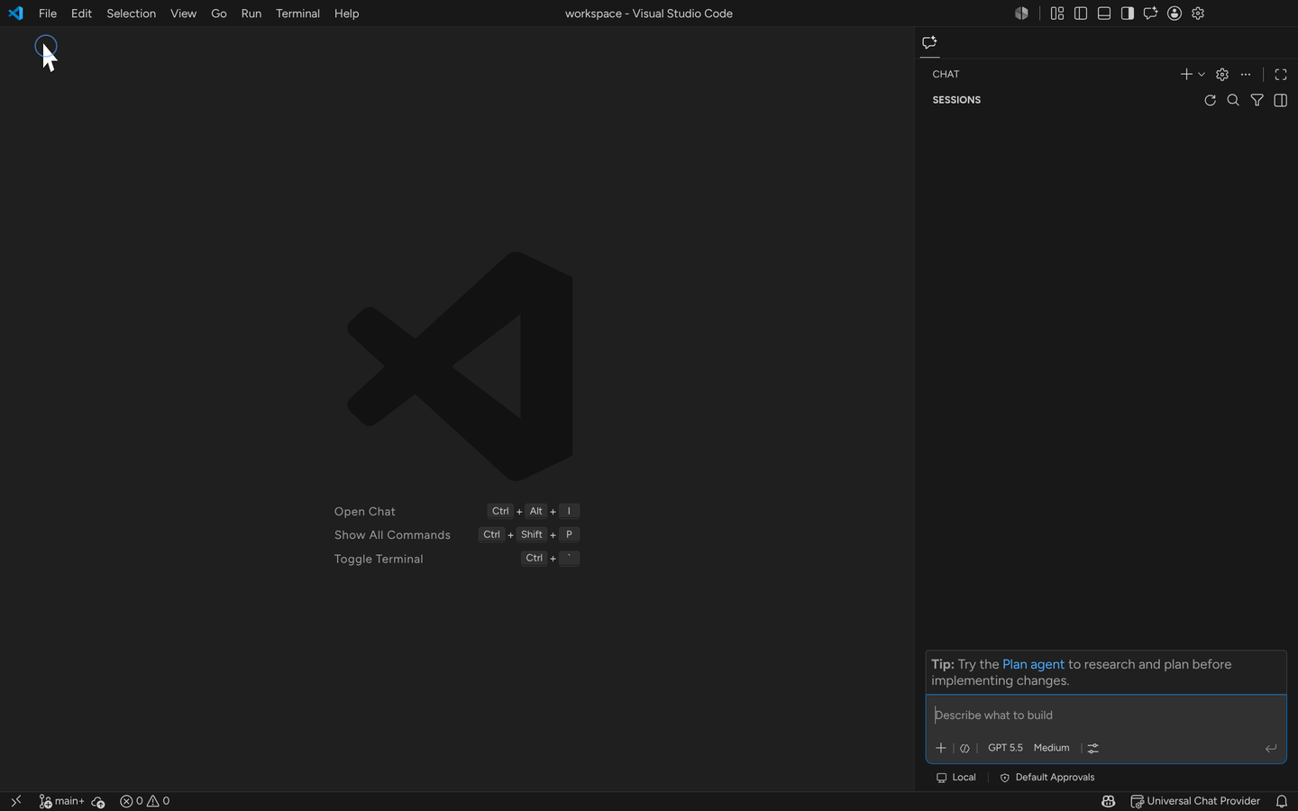The width and height of the screenshot is (1298, 811).
Task: Toggle the bottom panel visibility
Action: [1104, 14]
